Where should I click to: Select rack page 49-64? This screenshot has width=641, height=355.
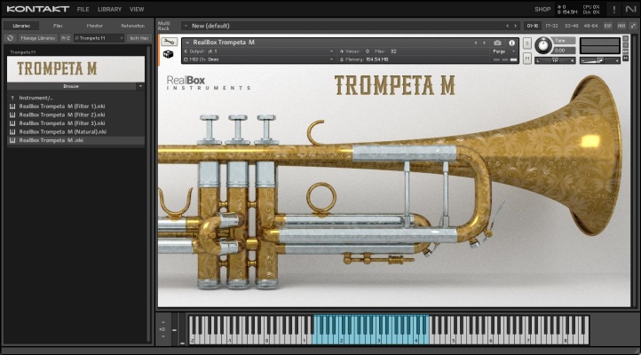591,26
